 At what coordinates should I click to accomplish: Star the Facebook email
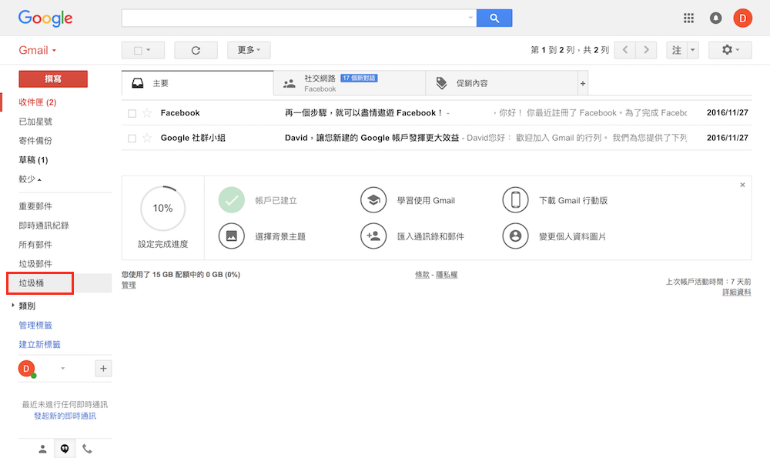(147, 113)
